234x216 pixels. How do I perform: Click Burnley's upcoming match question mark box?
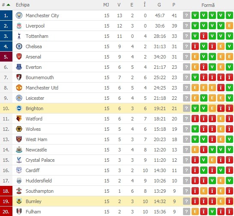point(186,201)
